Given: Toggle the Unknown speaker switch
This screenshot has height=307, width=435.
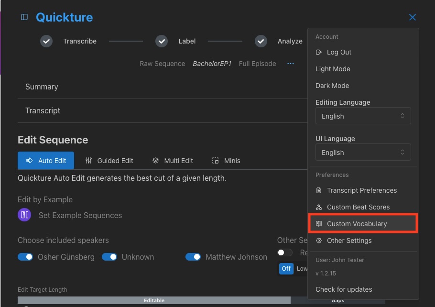Looking at the screenshot, I should [109, 257].
